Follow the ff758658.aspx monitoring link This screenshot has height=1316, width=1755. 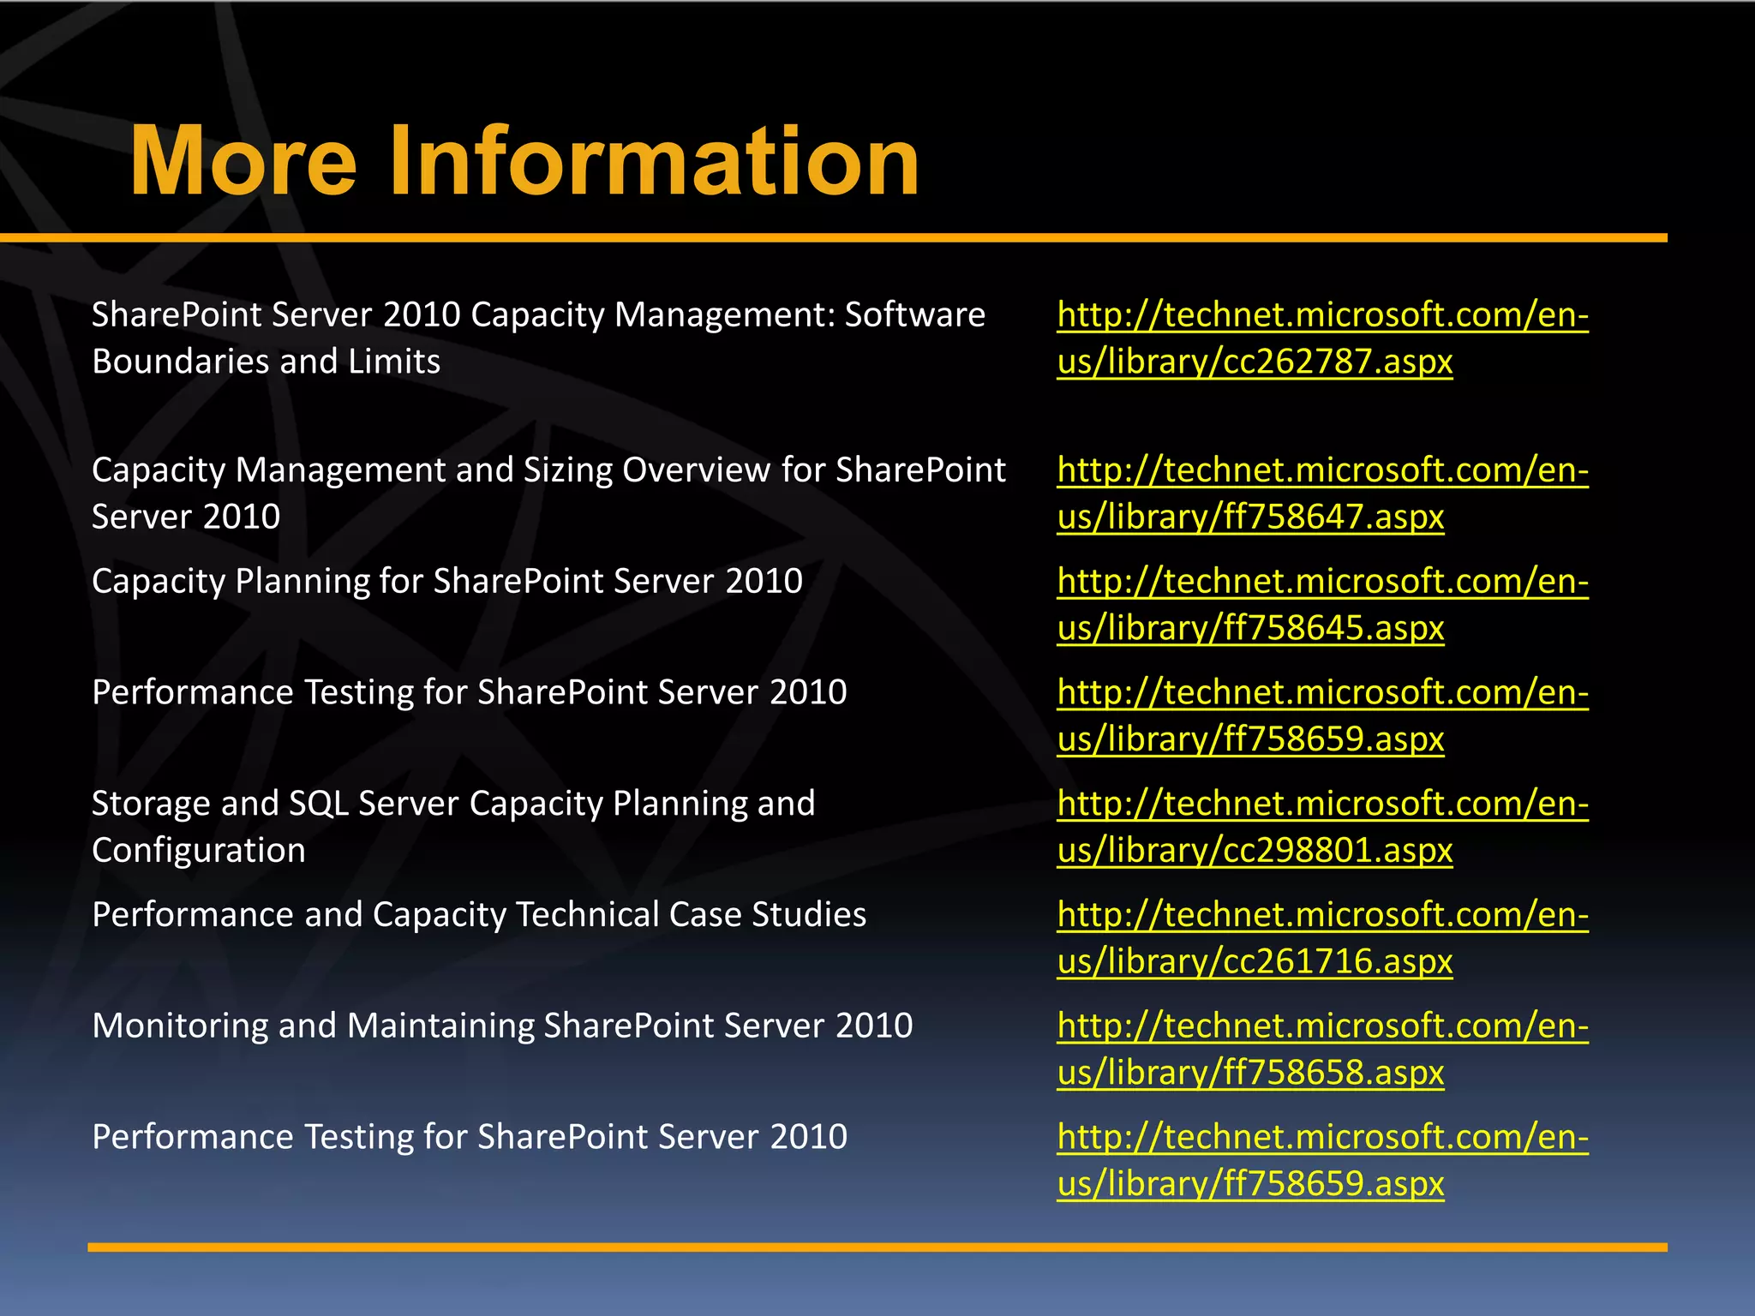point(1322,1048)
